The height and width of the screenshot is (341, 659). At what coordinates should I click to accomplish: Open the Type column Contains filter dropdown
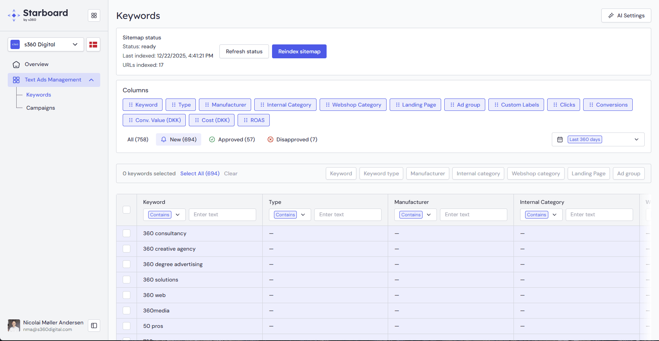[290, 215]
